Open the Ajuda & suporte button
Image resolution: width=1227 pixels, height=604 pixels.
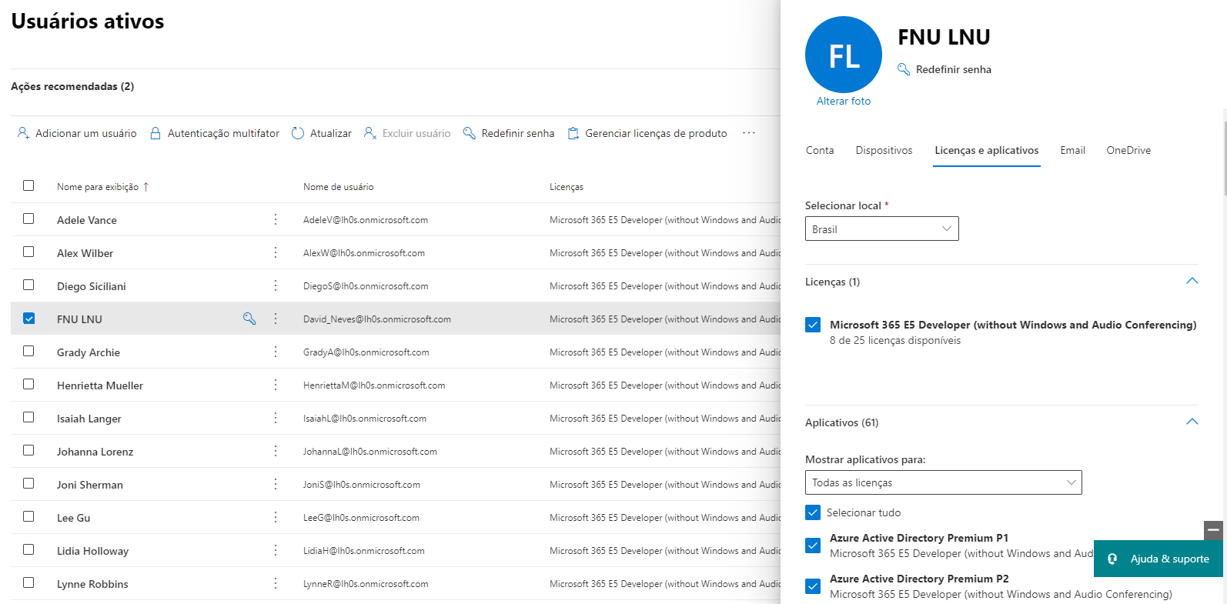(x=1158, y=559)
